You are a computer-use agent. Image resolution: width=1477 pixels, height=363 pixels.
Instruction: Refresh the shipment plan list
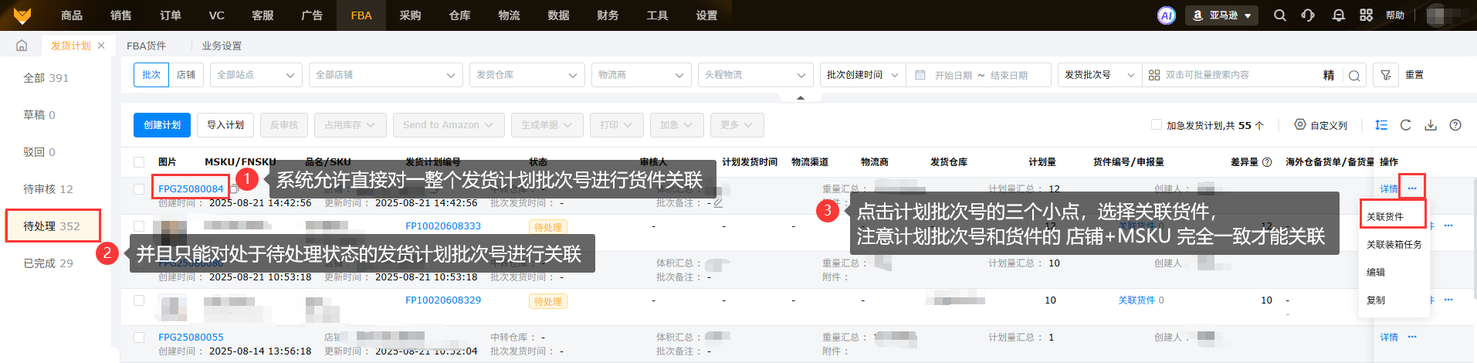1406,125
